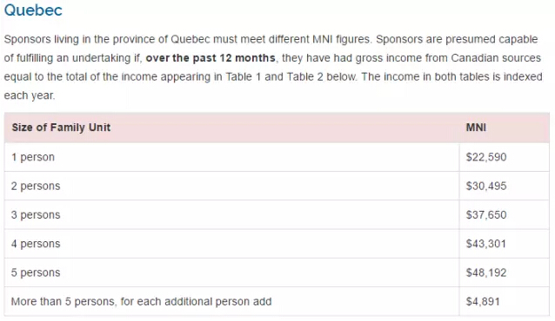The image size is (555, 321).
Task: Select the More than 5 persons row
Action: pos(277,302)
